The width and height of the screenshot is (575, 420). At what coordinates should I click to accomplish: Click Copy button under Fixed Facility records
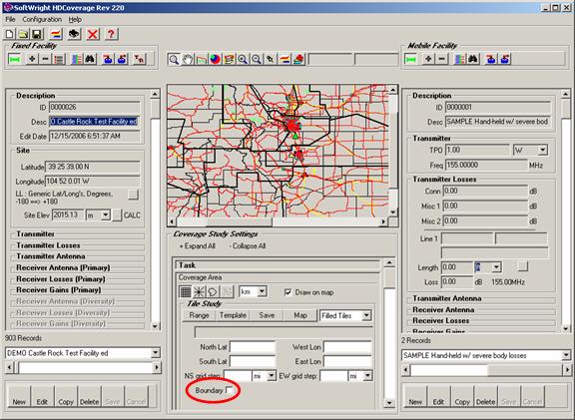pyautogui.click(x=66, y=396)
